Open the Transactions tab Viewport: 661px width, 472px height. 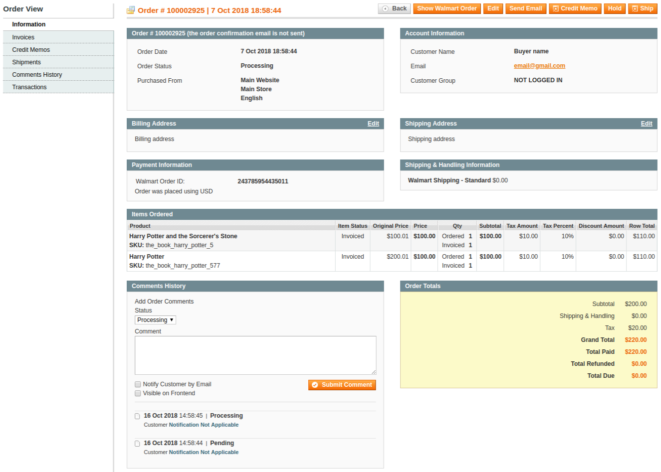tap(58, 87)
